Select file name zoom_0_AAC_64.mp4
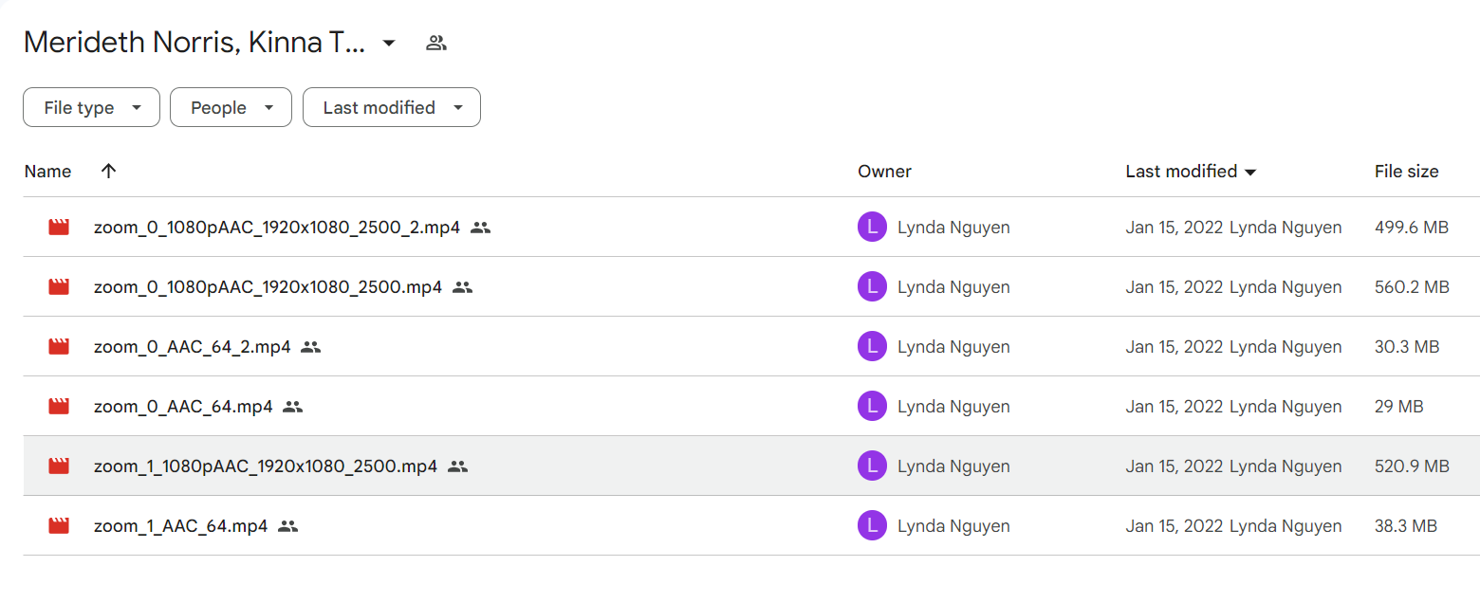Viewport: 1480px width, 603px height. pos(183,407)
